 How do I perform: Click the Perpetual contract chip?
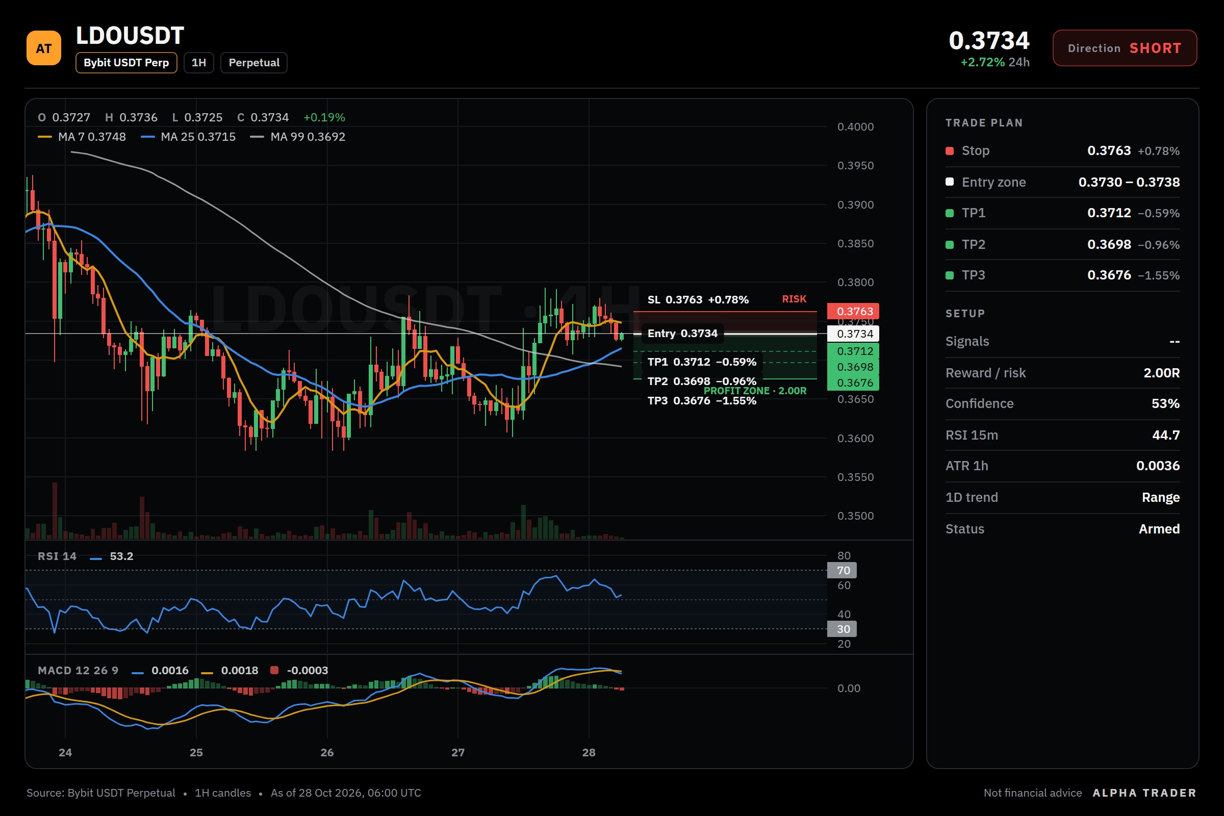pos(254,63)
